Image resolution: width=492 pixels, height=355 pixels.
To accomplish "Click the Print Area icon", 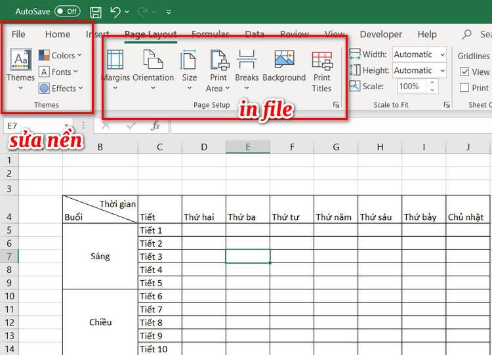I will coord(219,59).
